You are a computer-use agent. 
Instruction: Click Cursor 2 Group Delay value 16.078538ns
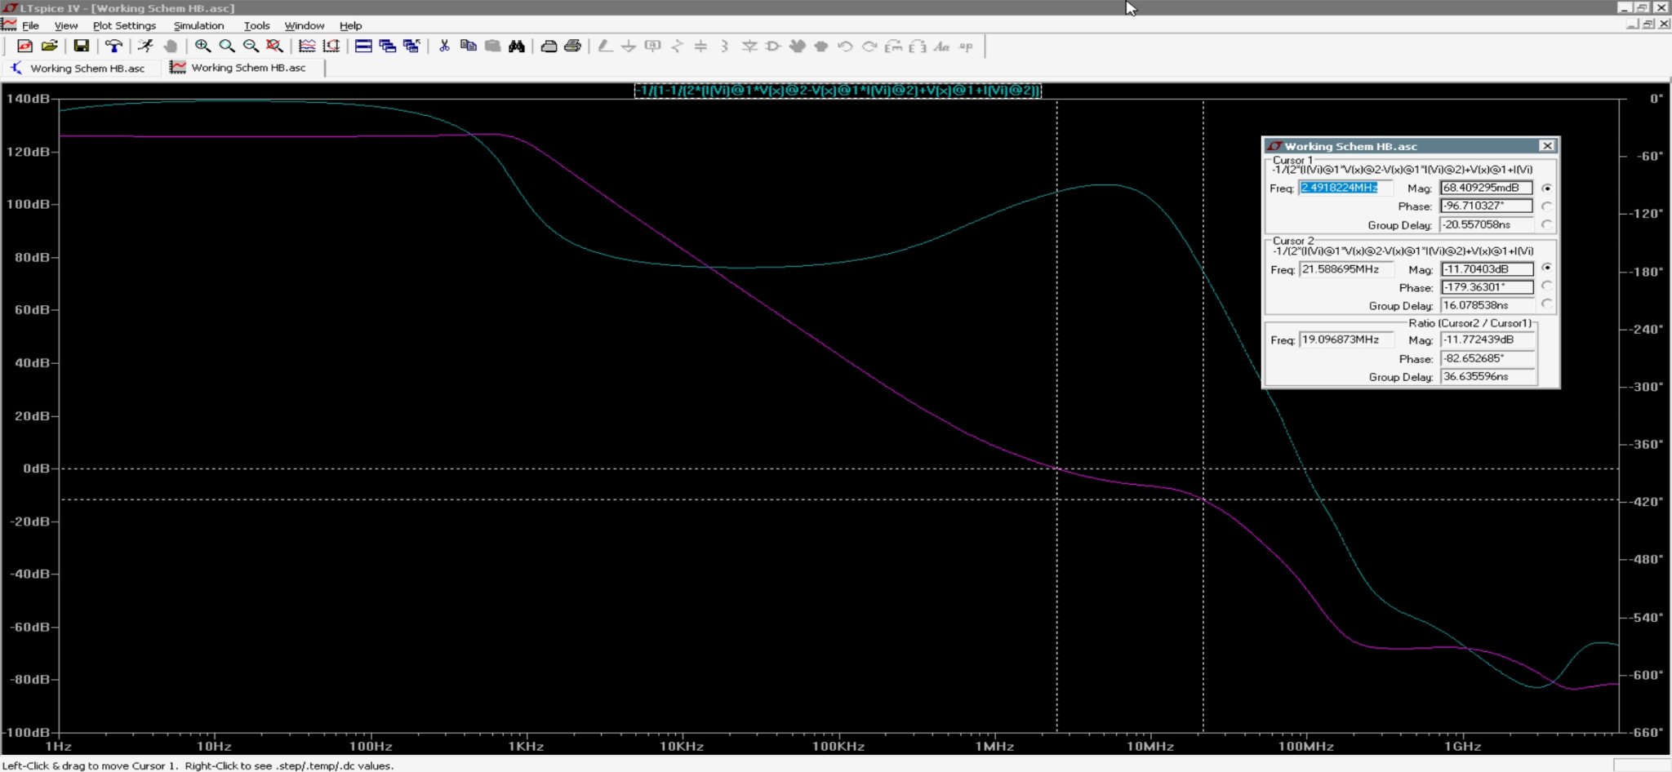[1487, 305]
